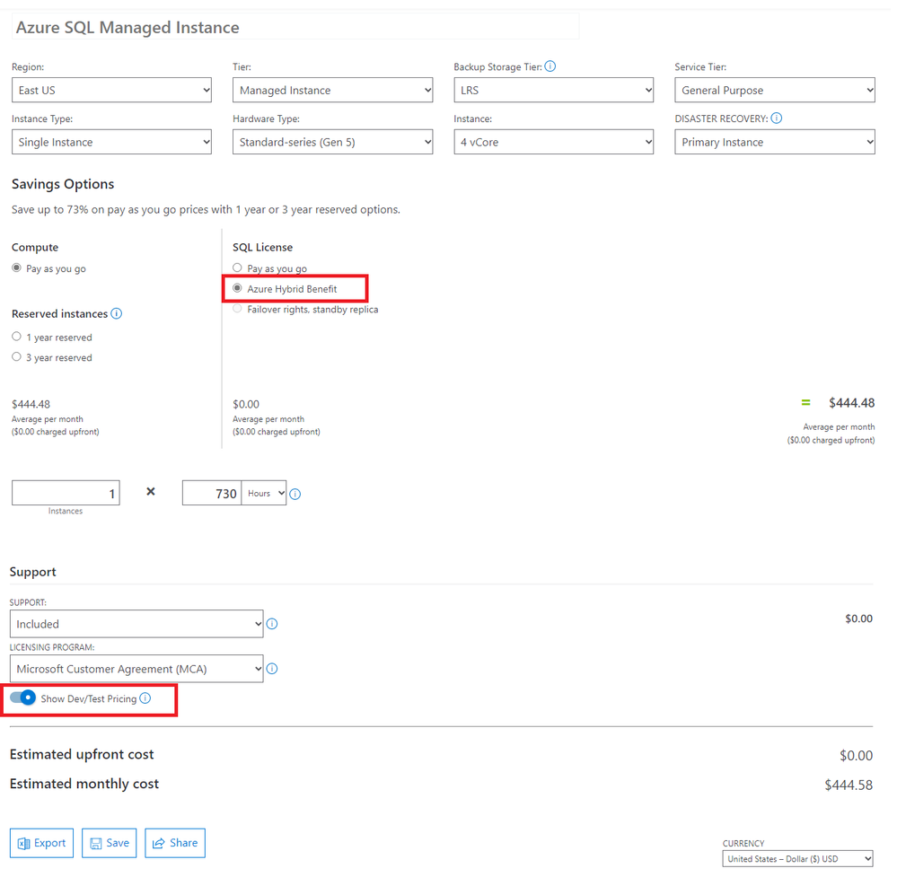Open info icon beside Hours dropdown
The image size is (897, 886).
click(295, 495)
